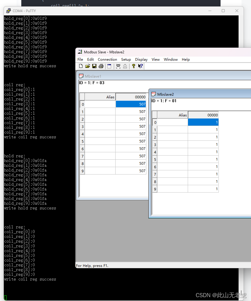Save the current Modbus Slave setup

[x=94, y=66]
